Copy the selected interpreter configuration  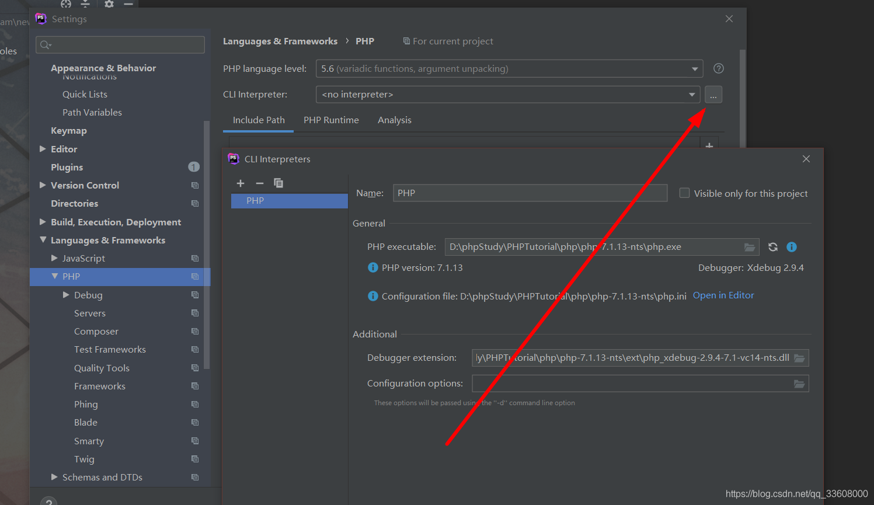point(278,183)
